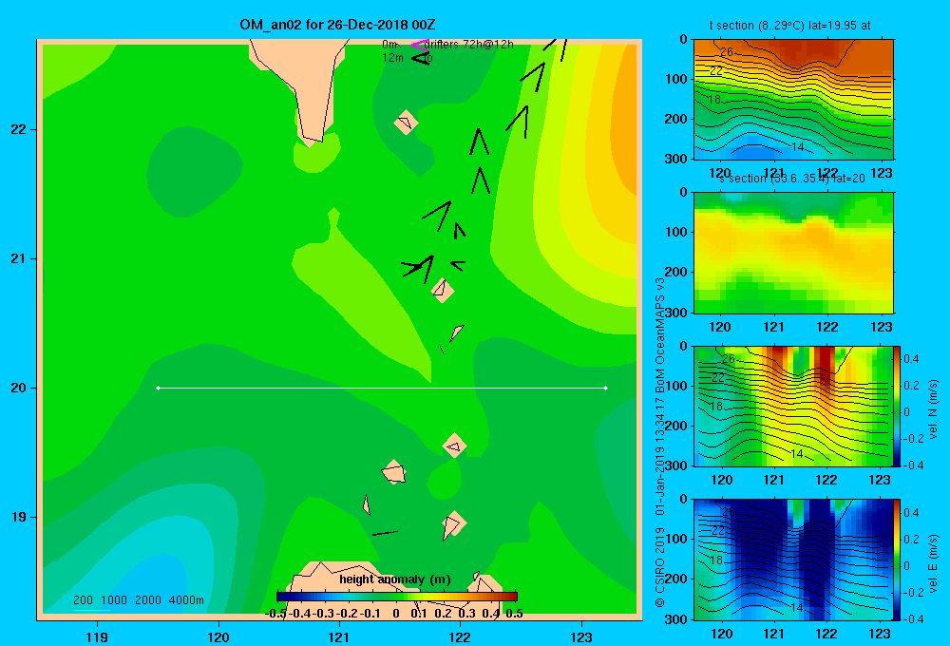Image resolution: width=950 pixels, height=646 pixels.
Task: Click the -0.4 tick on vel. E scale
Action: pos(912,618)
